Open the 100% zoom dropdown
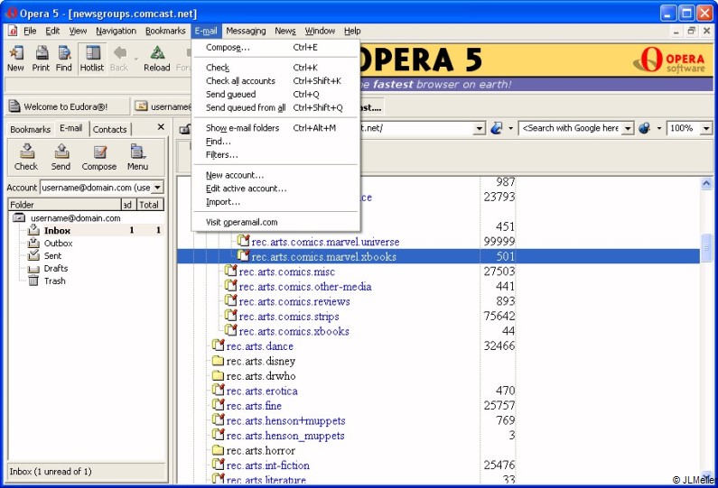The height and width of the screenshot is (488, 718). pos(706,128)
